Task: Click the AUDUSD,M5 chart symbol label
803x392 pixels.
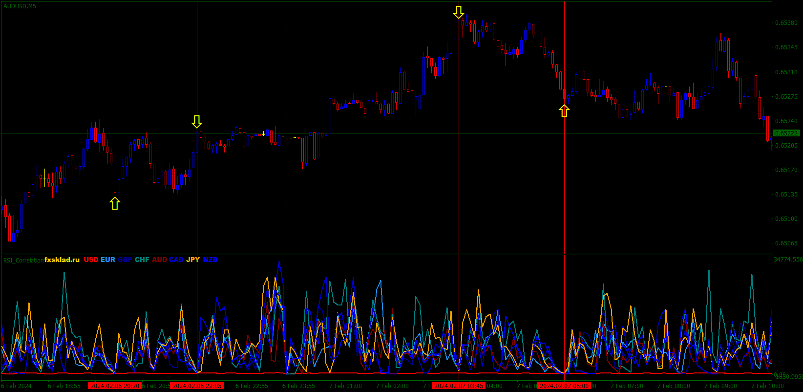Action: [x=20, y=6]
